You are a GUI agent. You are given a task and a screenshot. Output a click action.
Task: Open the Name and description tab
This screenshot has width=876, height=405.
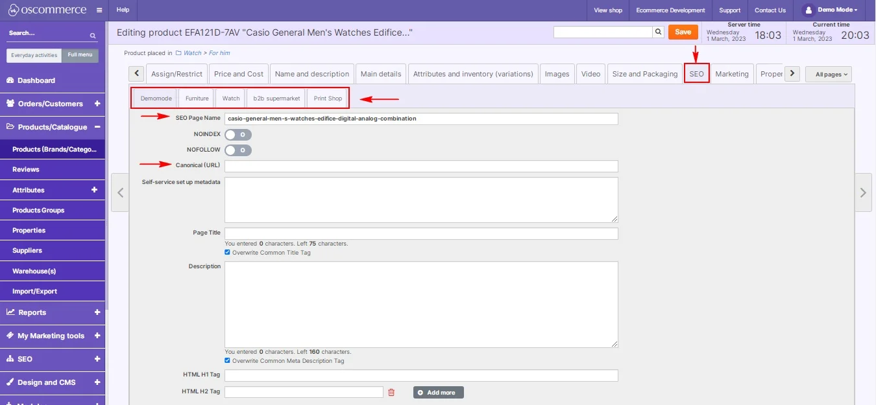(312, 74)
